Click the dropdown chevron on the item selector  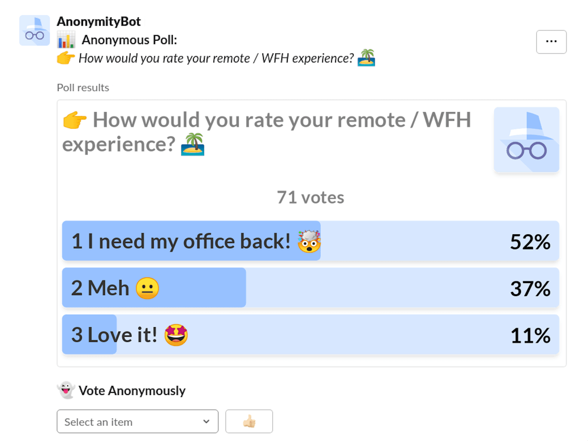coord(206,421)
